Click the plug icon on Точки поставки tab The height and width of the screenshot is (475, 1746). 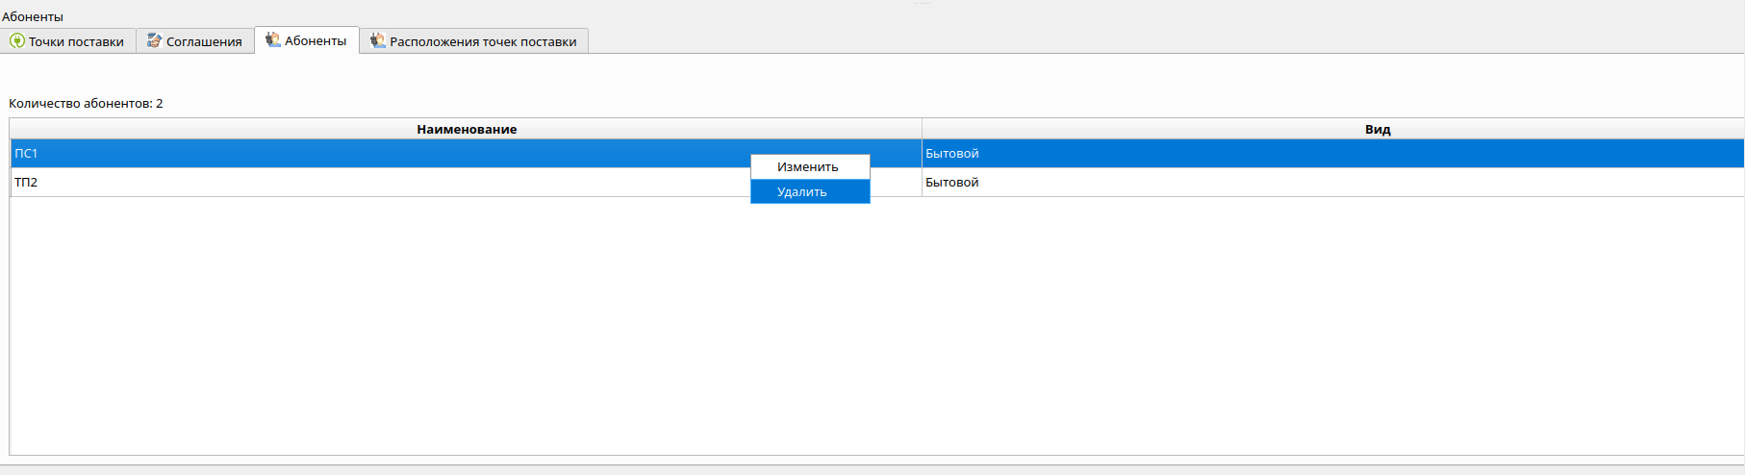(17, 41)
